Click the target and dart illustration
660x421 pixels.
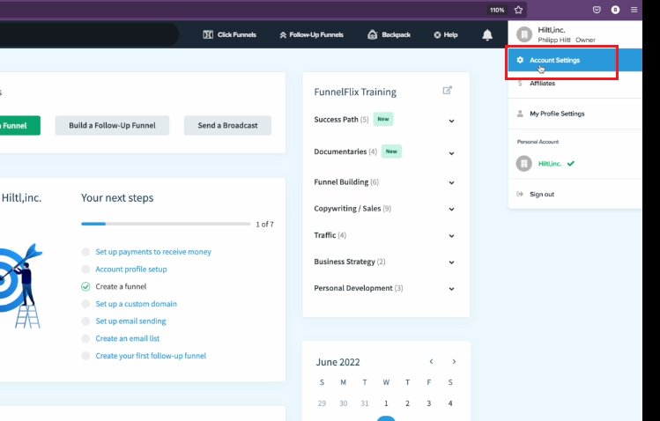coord(21,286)
